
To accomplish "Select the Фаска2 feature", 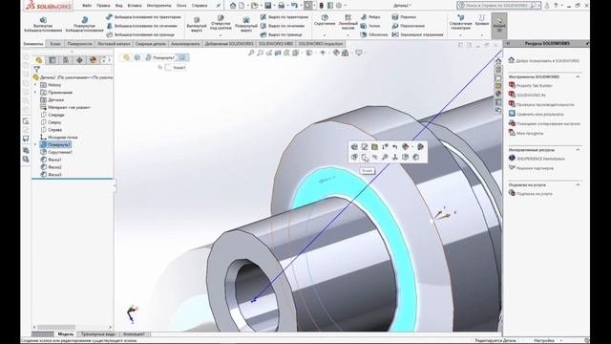I will pyautogui.click(x=51, y=167).
